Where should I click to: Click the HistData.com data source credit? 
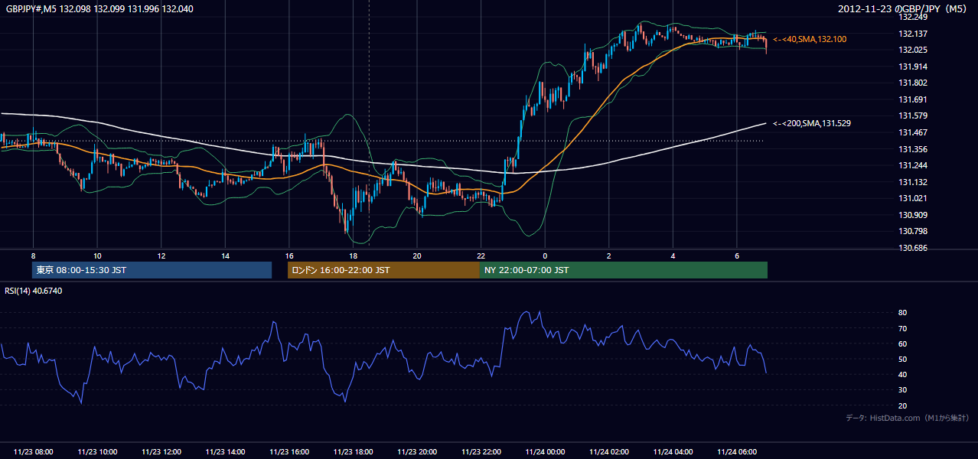coord(908,418)
